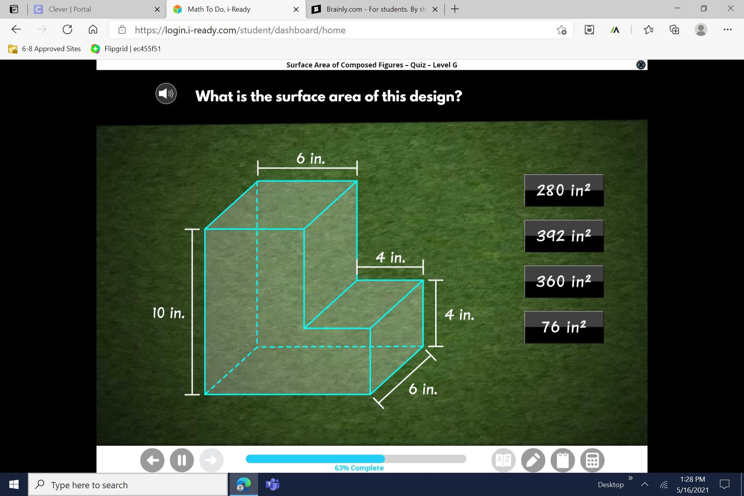
Task: Pause the lesson playback
Action: pos(182,460)
